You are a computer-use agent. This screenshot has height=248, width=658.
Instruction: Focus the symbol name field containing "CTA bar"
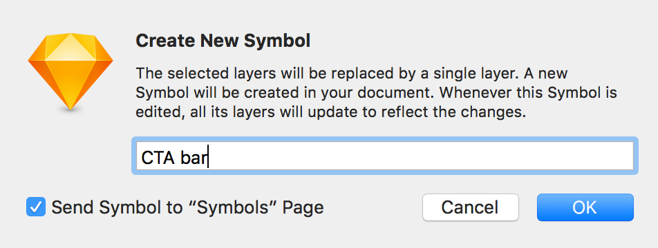[x=385, y=156]
